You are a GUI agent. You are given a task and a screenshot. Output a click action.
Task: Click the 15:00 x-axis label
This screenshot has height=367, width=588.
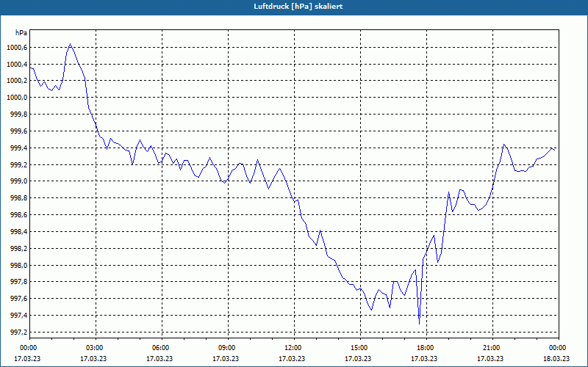tap(360, 348)
